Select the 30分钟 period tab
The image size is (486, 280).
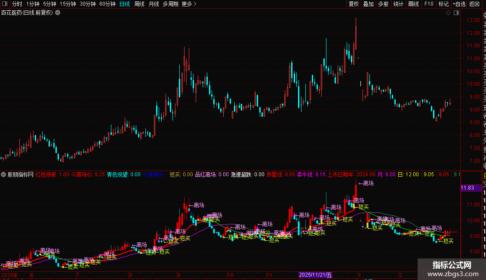coord(88,4)
